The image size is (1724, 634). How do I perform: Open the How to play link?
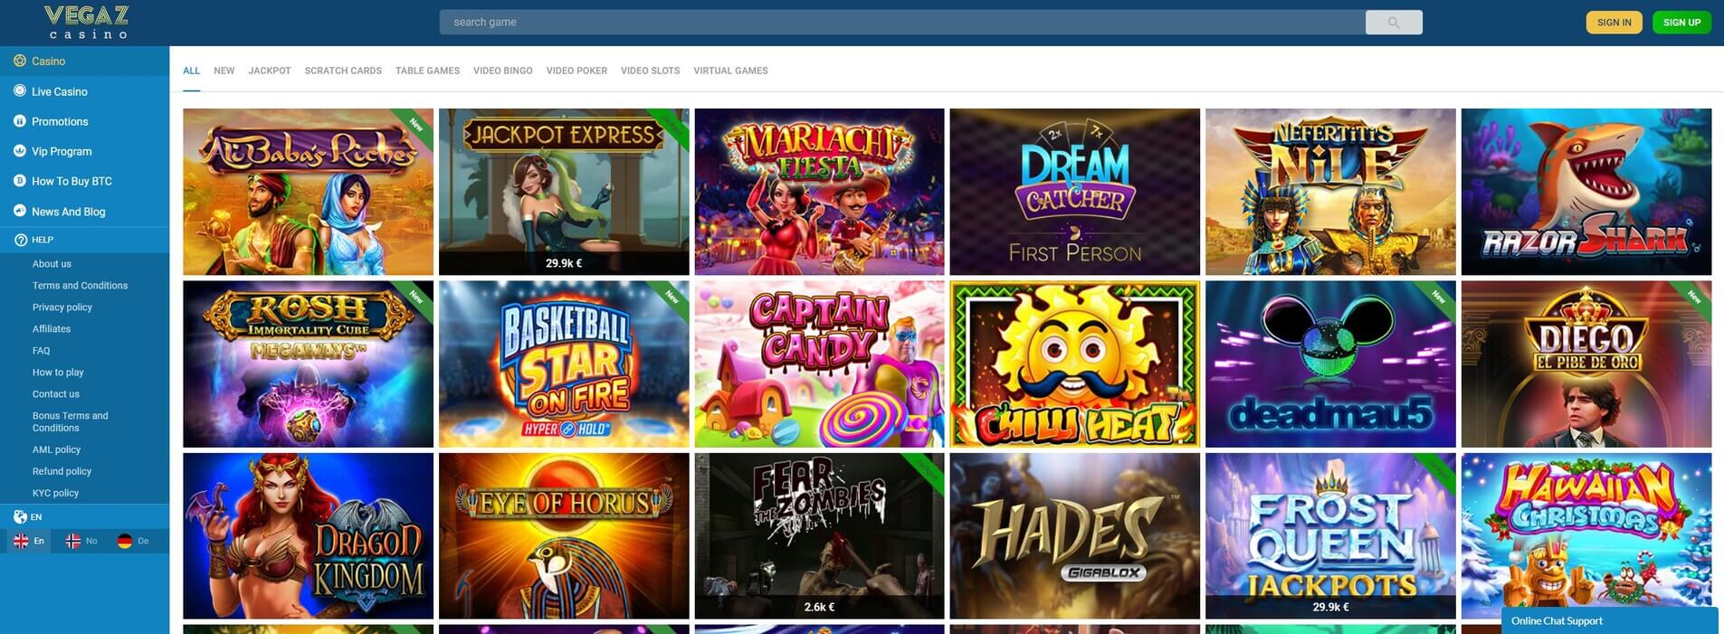[58, 373]
